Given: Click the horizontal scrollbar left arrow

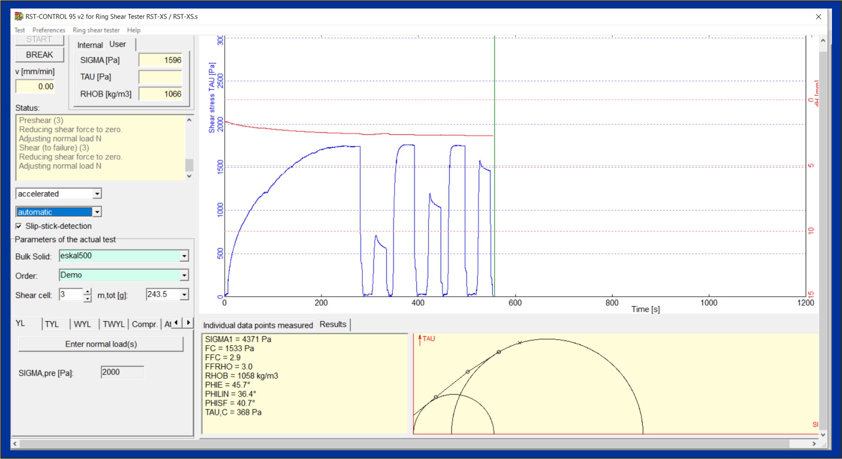Looking at the screenshot, I should pos(15,444).
